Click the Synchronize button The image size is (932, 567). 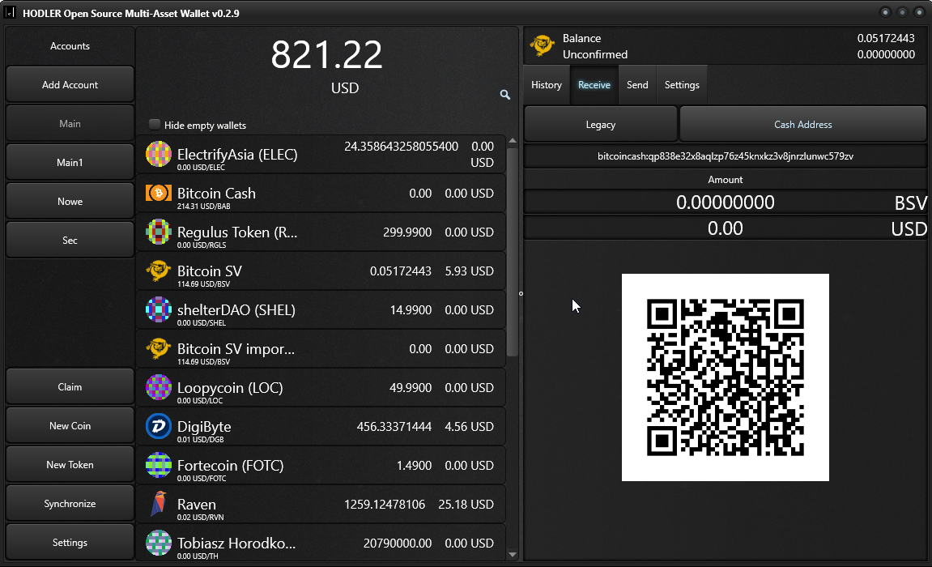[70, 503]
